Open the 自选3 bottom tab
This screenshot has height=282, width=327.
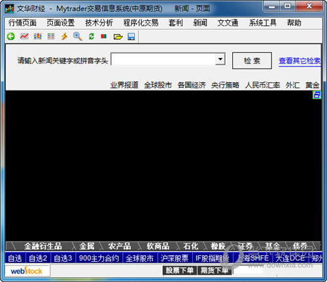click(63, 258)
